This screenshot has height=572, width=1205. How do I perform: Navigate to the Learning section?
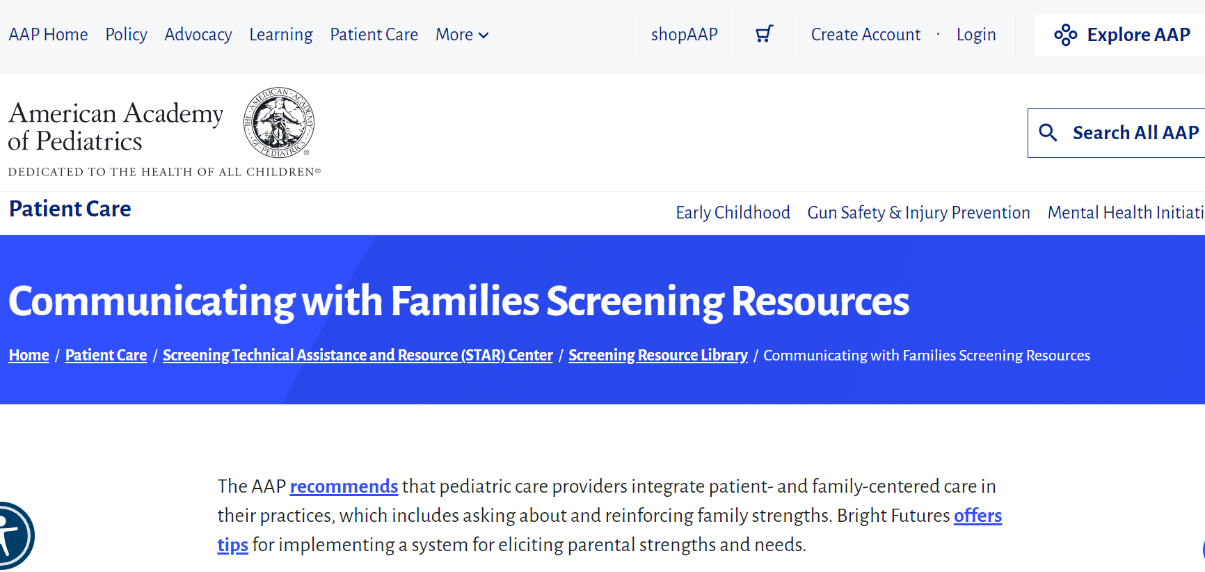pos(280,34)
